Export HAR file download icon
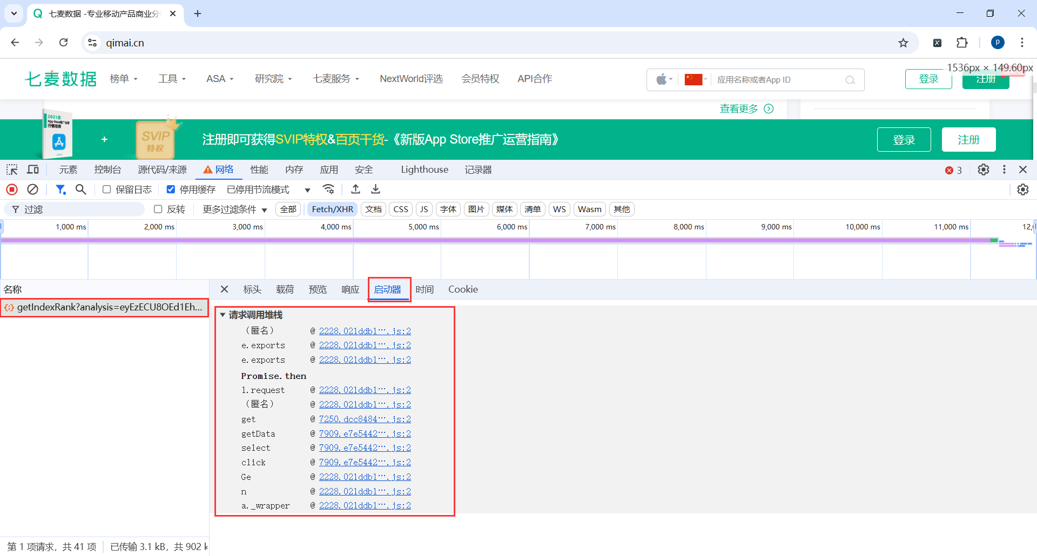The height and width of the screenshot is (556, 1037). (x=376, y=189)
